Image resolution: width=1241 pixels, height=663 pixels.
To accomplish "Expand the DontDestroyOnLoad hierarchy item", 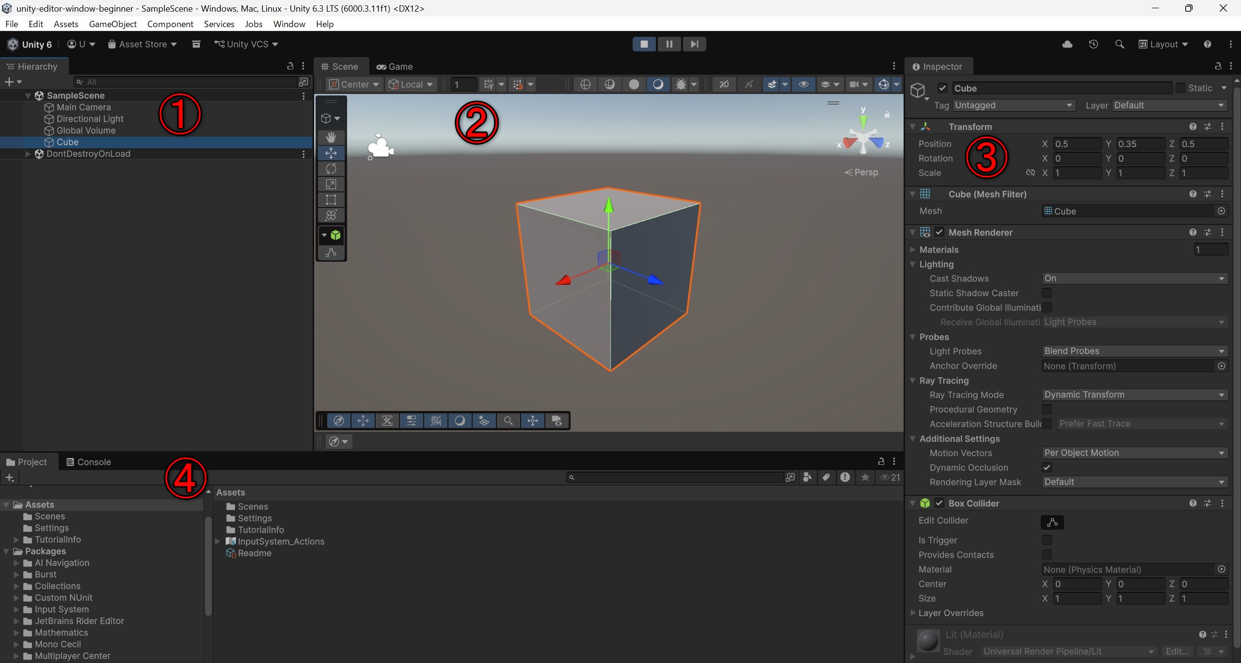I will click(x=28, y=154).
